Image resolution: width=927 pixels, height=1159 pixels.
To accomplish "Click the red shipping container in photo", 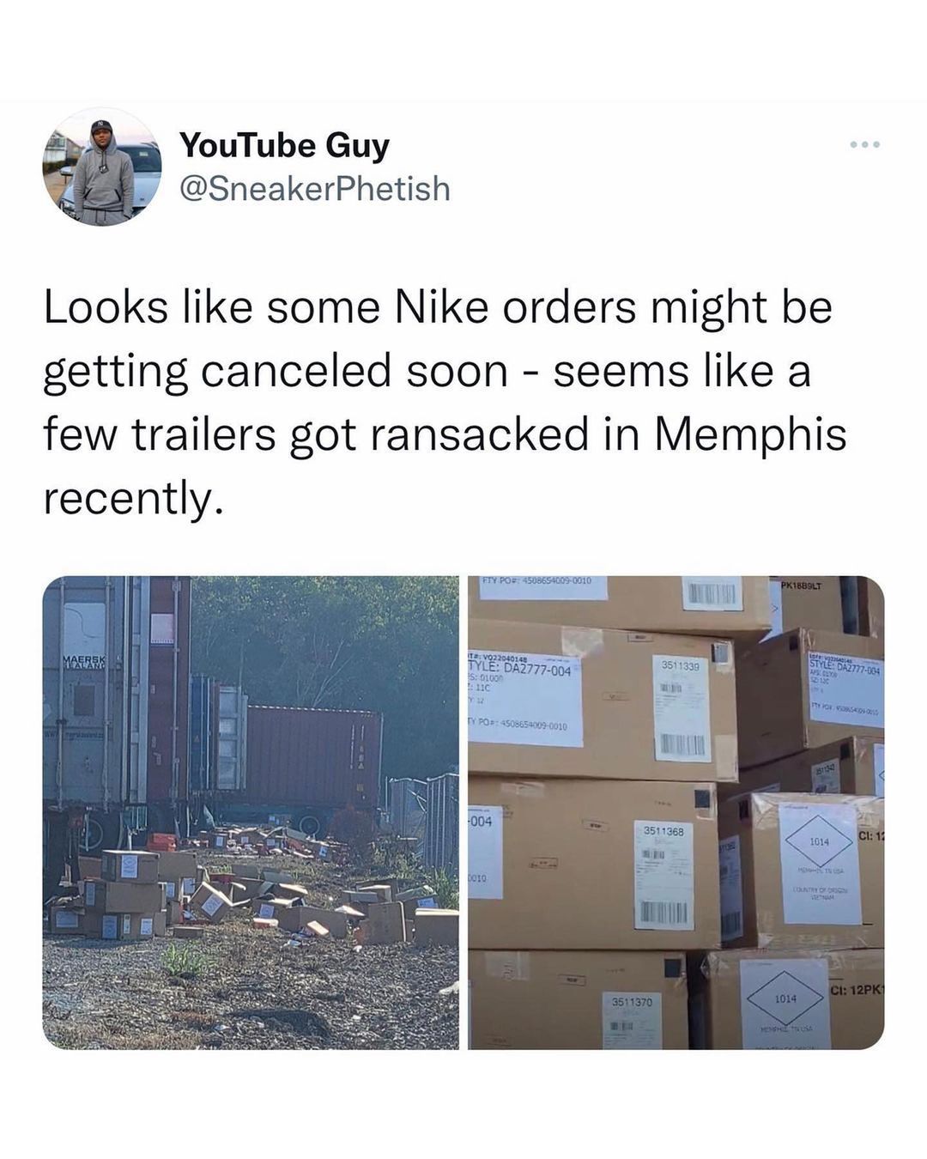I will click(313, 755).
